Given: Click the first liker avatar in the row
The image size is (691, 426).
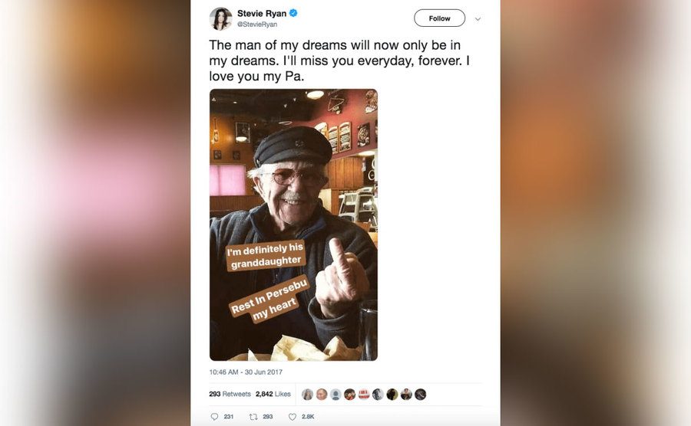Looking at the screenshot, I should click(307, 395).
